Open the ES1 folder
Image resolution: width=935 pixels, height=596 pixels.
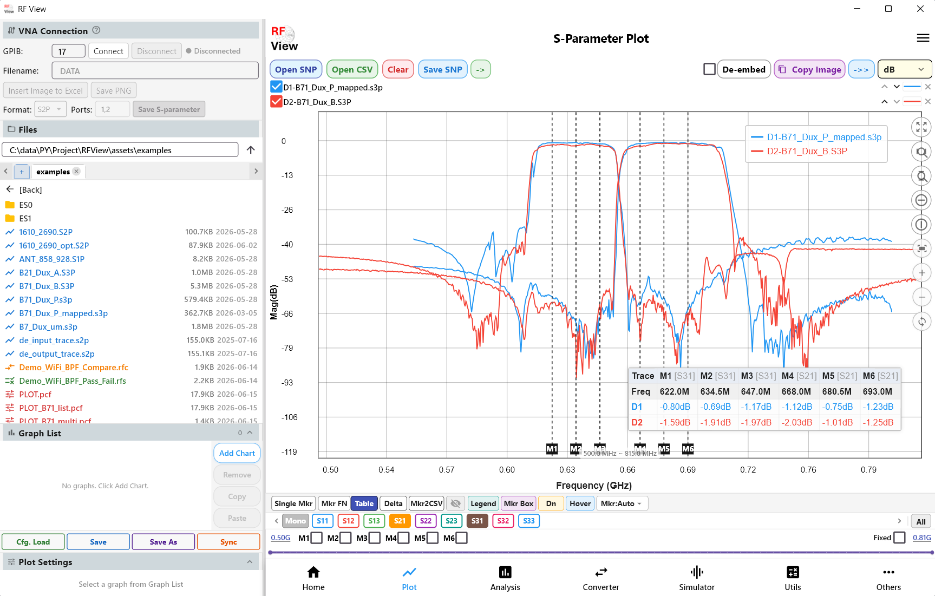(x=25, y=218)
